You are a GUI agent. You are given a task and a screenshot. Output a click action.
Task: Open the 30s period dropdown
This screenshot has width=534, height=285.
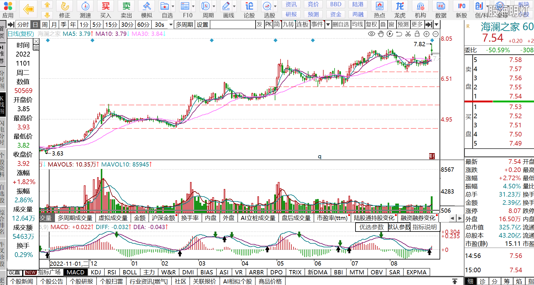point(171,25)
